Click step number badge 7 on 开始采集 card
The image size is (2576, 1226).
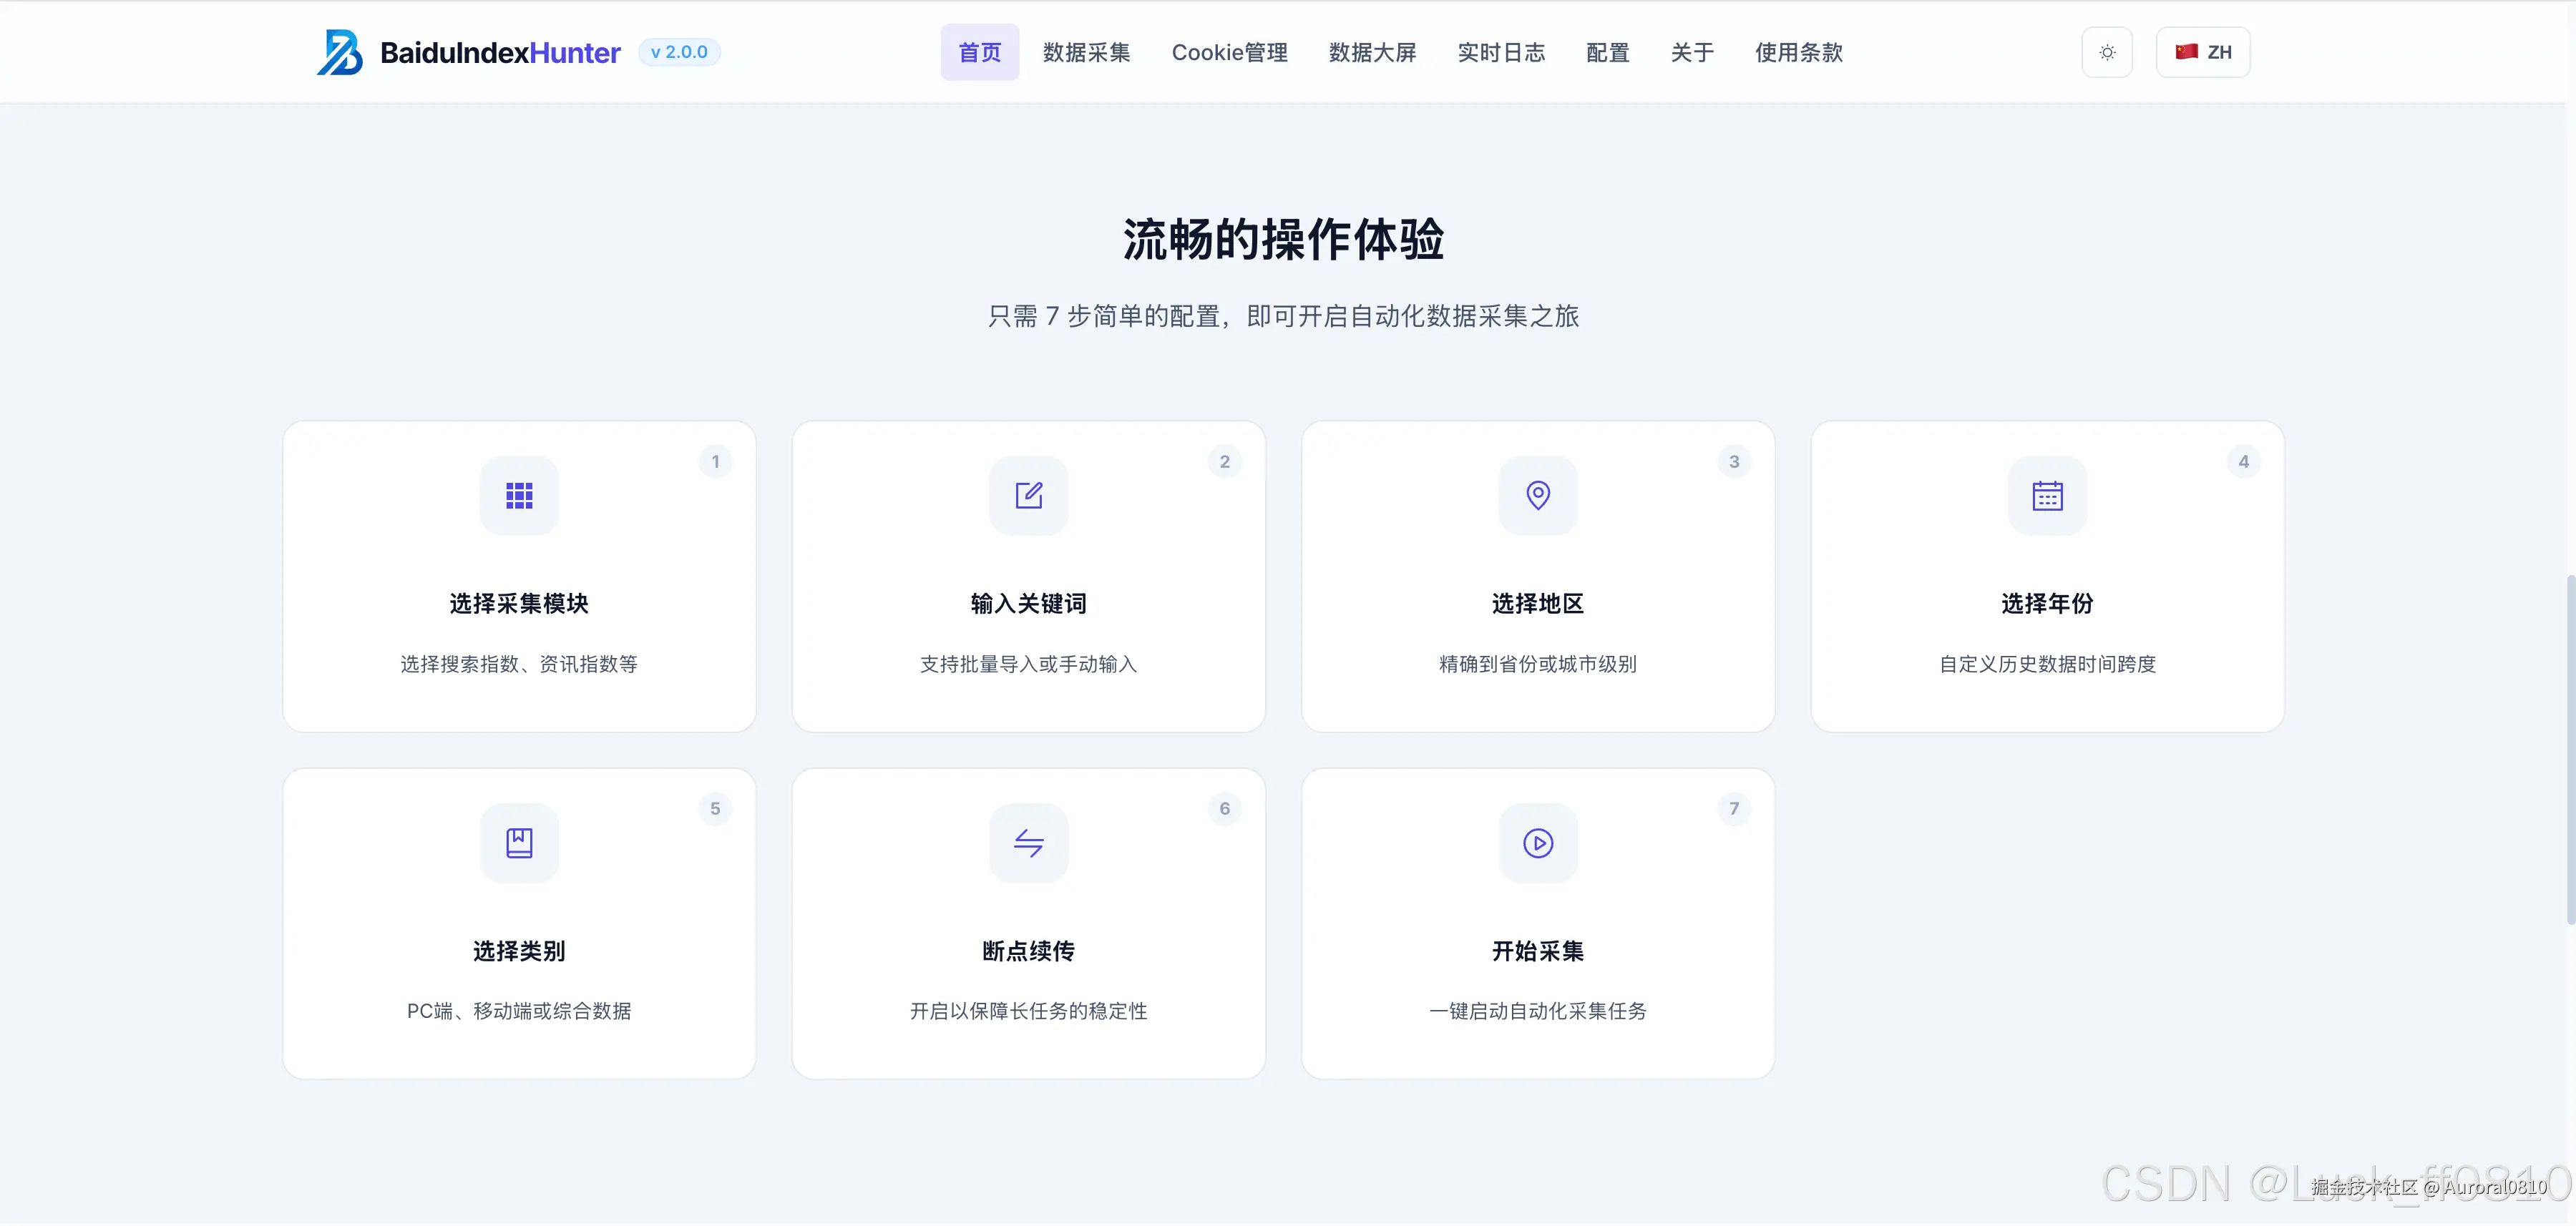[1734, 808]
